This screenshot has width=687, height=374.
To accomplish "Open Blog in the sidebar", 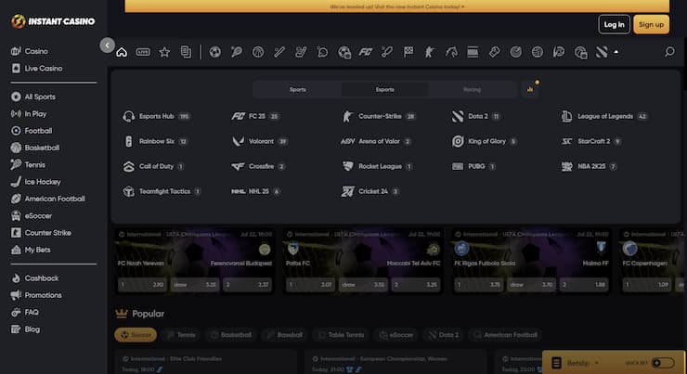I will pos(25,329).
